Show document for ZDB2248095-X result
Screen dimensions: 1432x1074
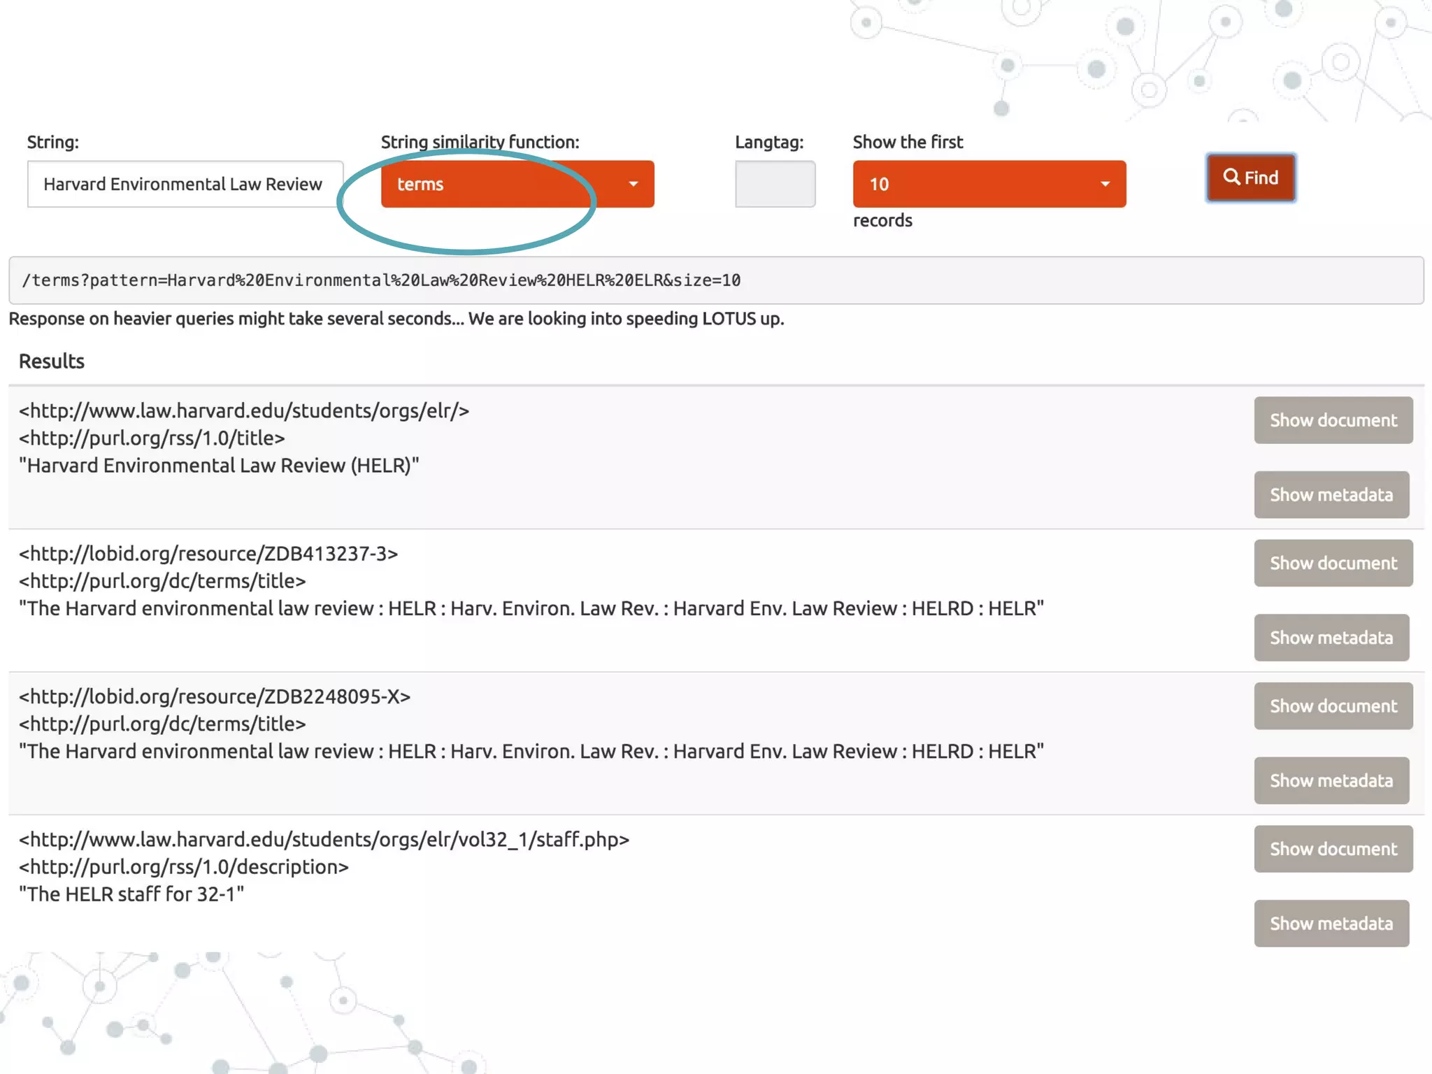[x=1333, y=706]
